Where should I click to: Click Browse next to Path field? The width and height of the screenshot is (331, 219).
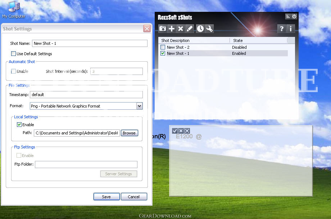pyautogui.click(x=129, y=133)
